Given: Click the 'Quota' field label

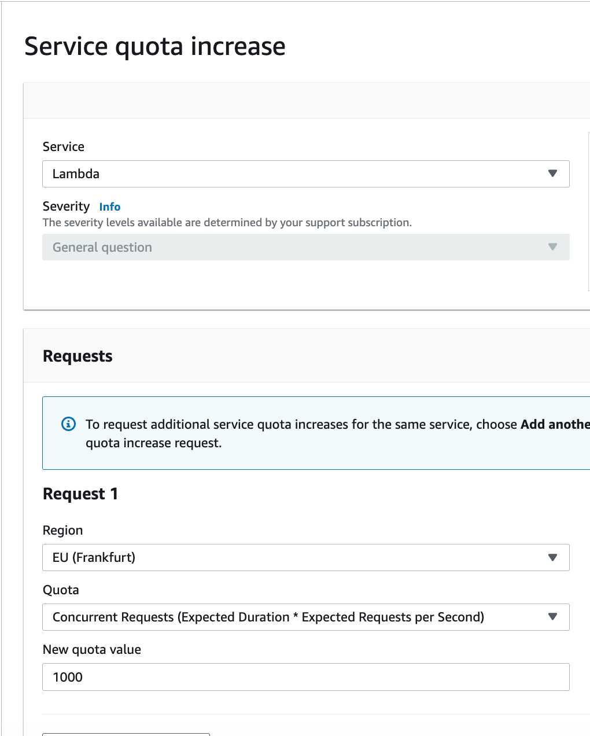Looking at the screenshot, I should click(61, 590).
